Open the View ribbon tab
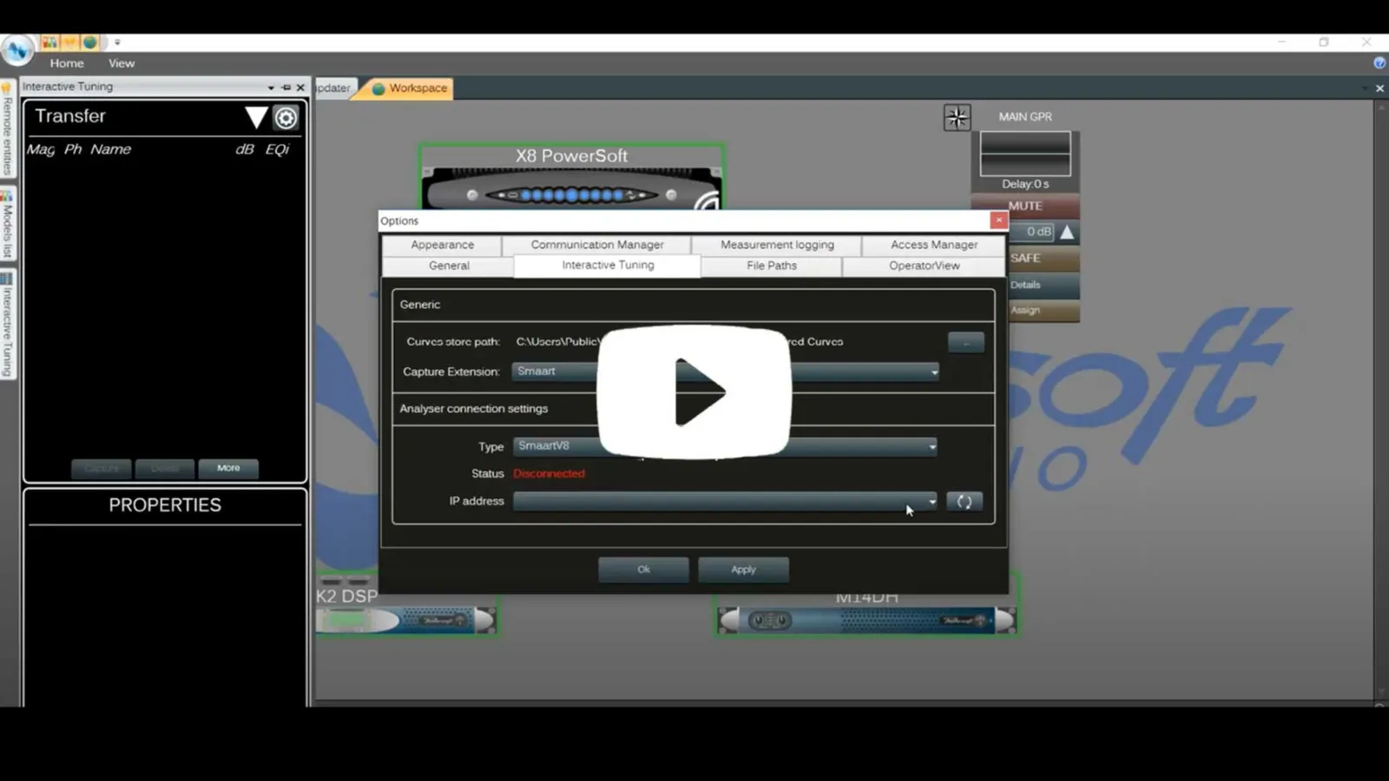The width and height of the screenshot is (1389, 781). (122, 63)
